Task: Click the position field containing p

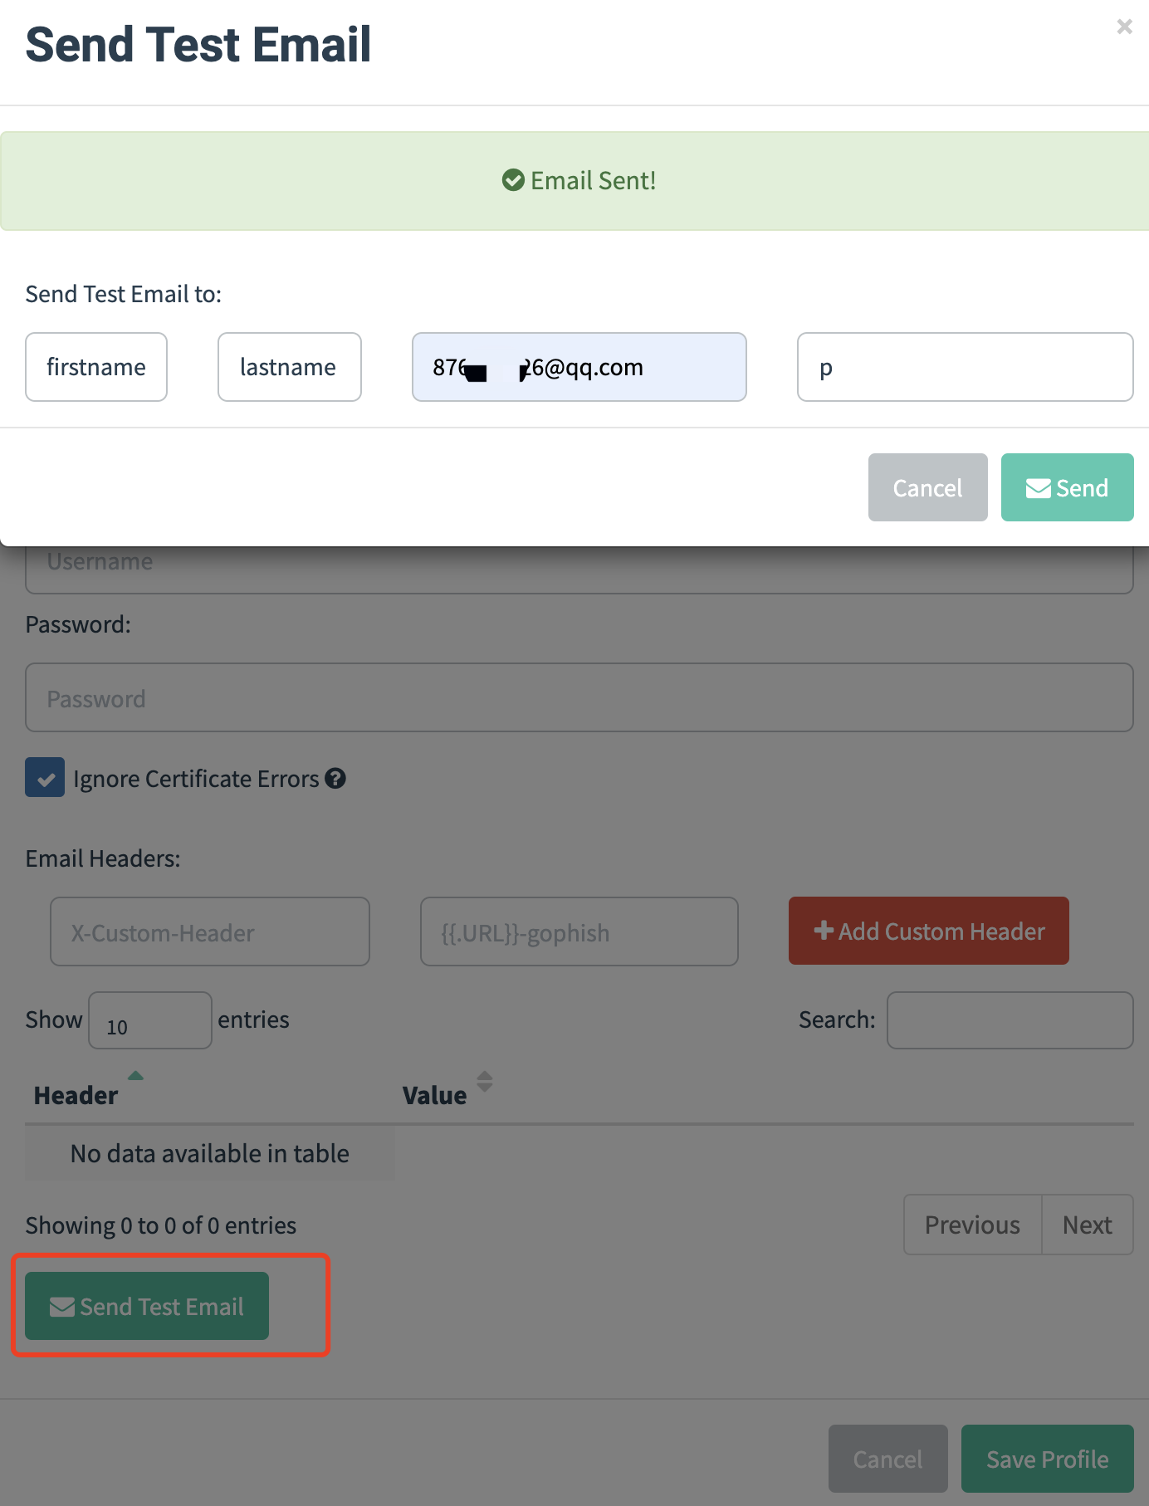Action: pyautogui.click(x=966, y=367)
